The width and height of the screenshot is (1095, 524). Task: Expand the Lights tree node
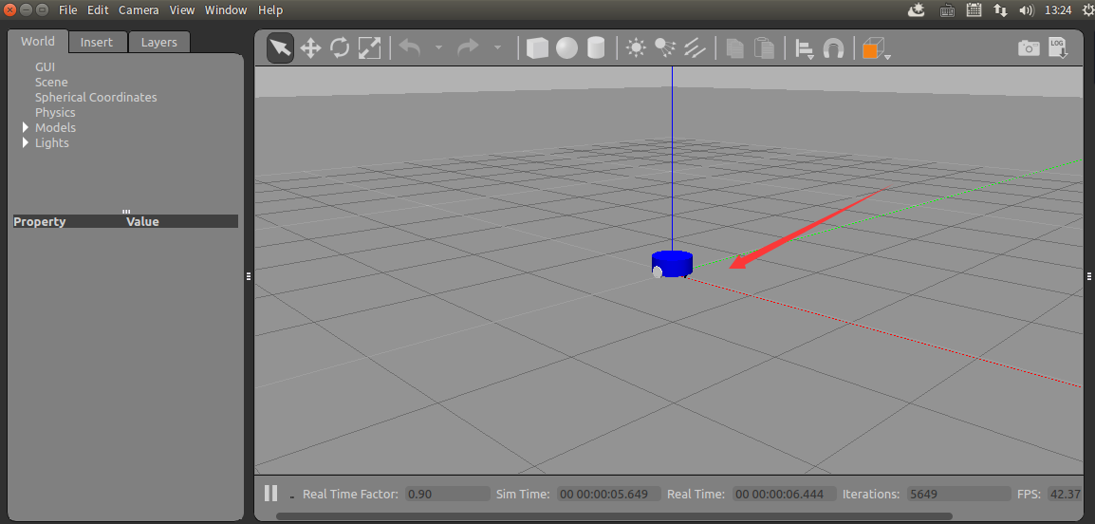pos(26,142)
